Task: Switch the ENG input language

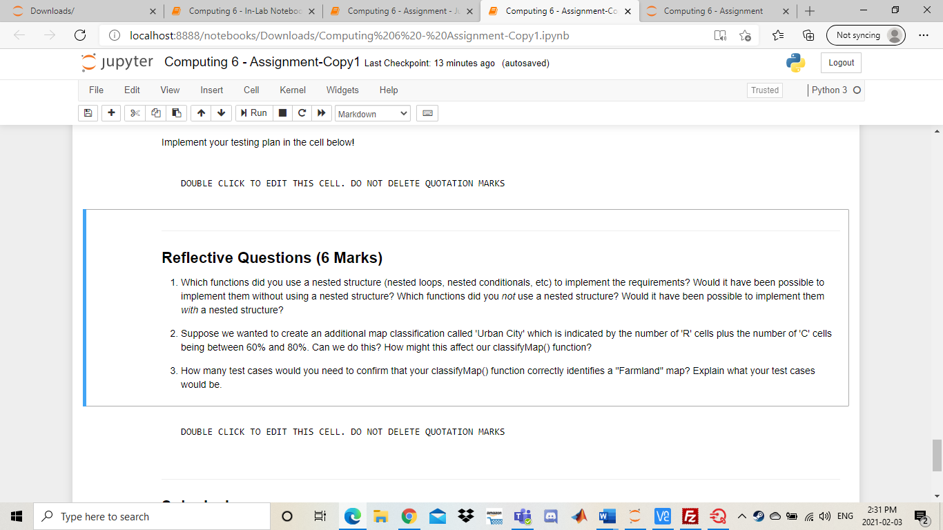Action: coord(844,516)
